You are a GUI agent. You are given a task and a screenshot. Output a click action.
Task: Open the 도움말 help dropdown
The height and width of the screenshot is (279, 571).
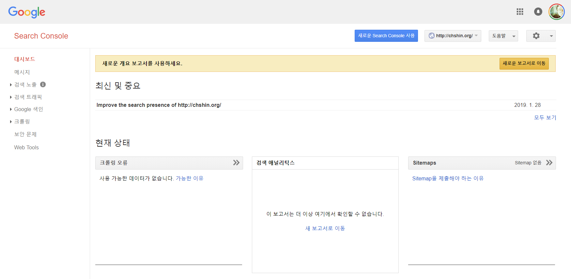tap(503, 36)
